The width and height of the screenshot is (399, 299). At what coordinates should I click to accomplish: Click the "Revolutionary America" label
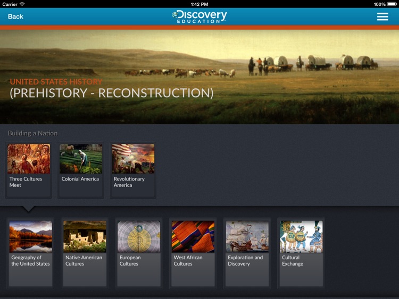coord(129,182)
